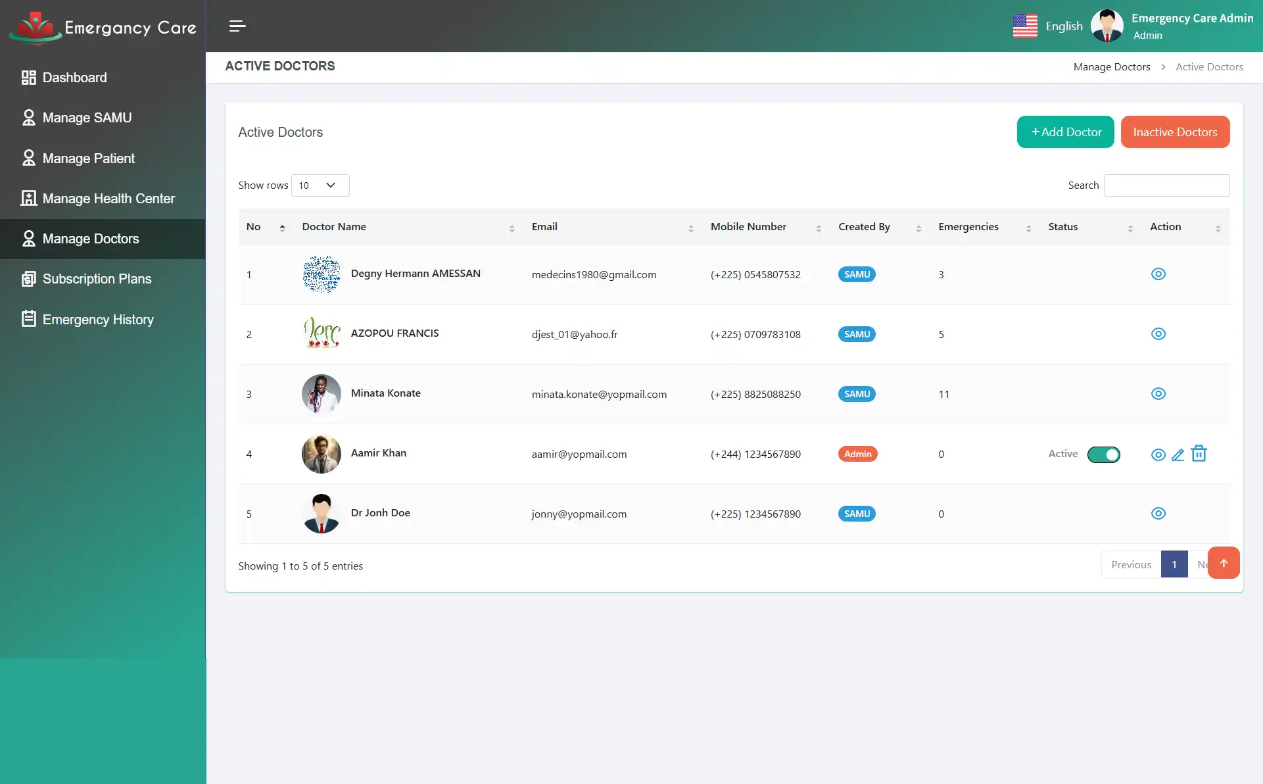The image size is (1263, 784).
Task: Click the delete trash icon for Aamir Khan
Action: 1199,453
